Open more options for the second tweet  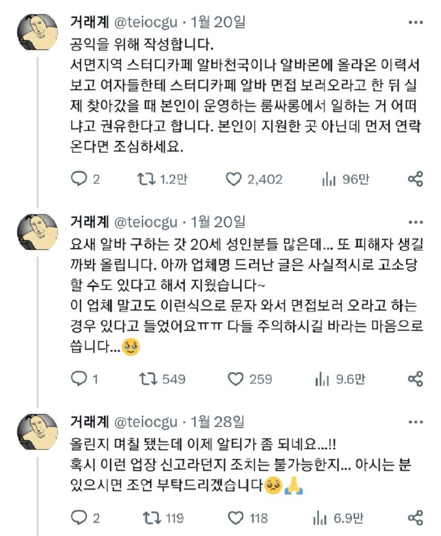415,222
